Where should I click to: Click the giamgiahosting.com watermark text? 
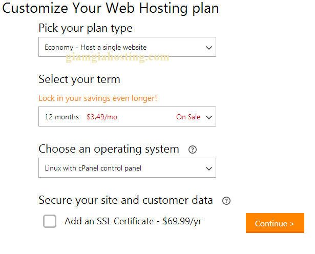coord(117,57)
